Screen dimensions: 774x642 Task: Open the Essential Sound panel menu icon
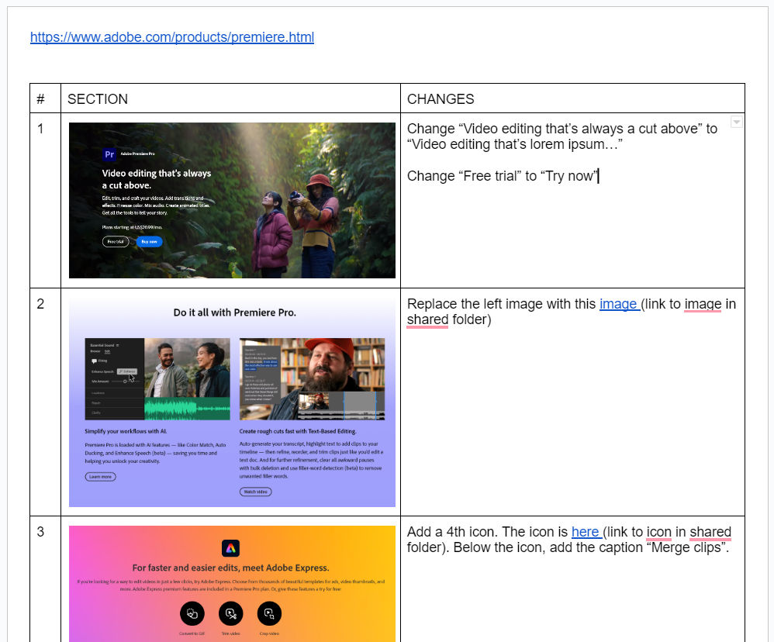pyautogui.click(x=118, y=345)
